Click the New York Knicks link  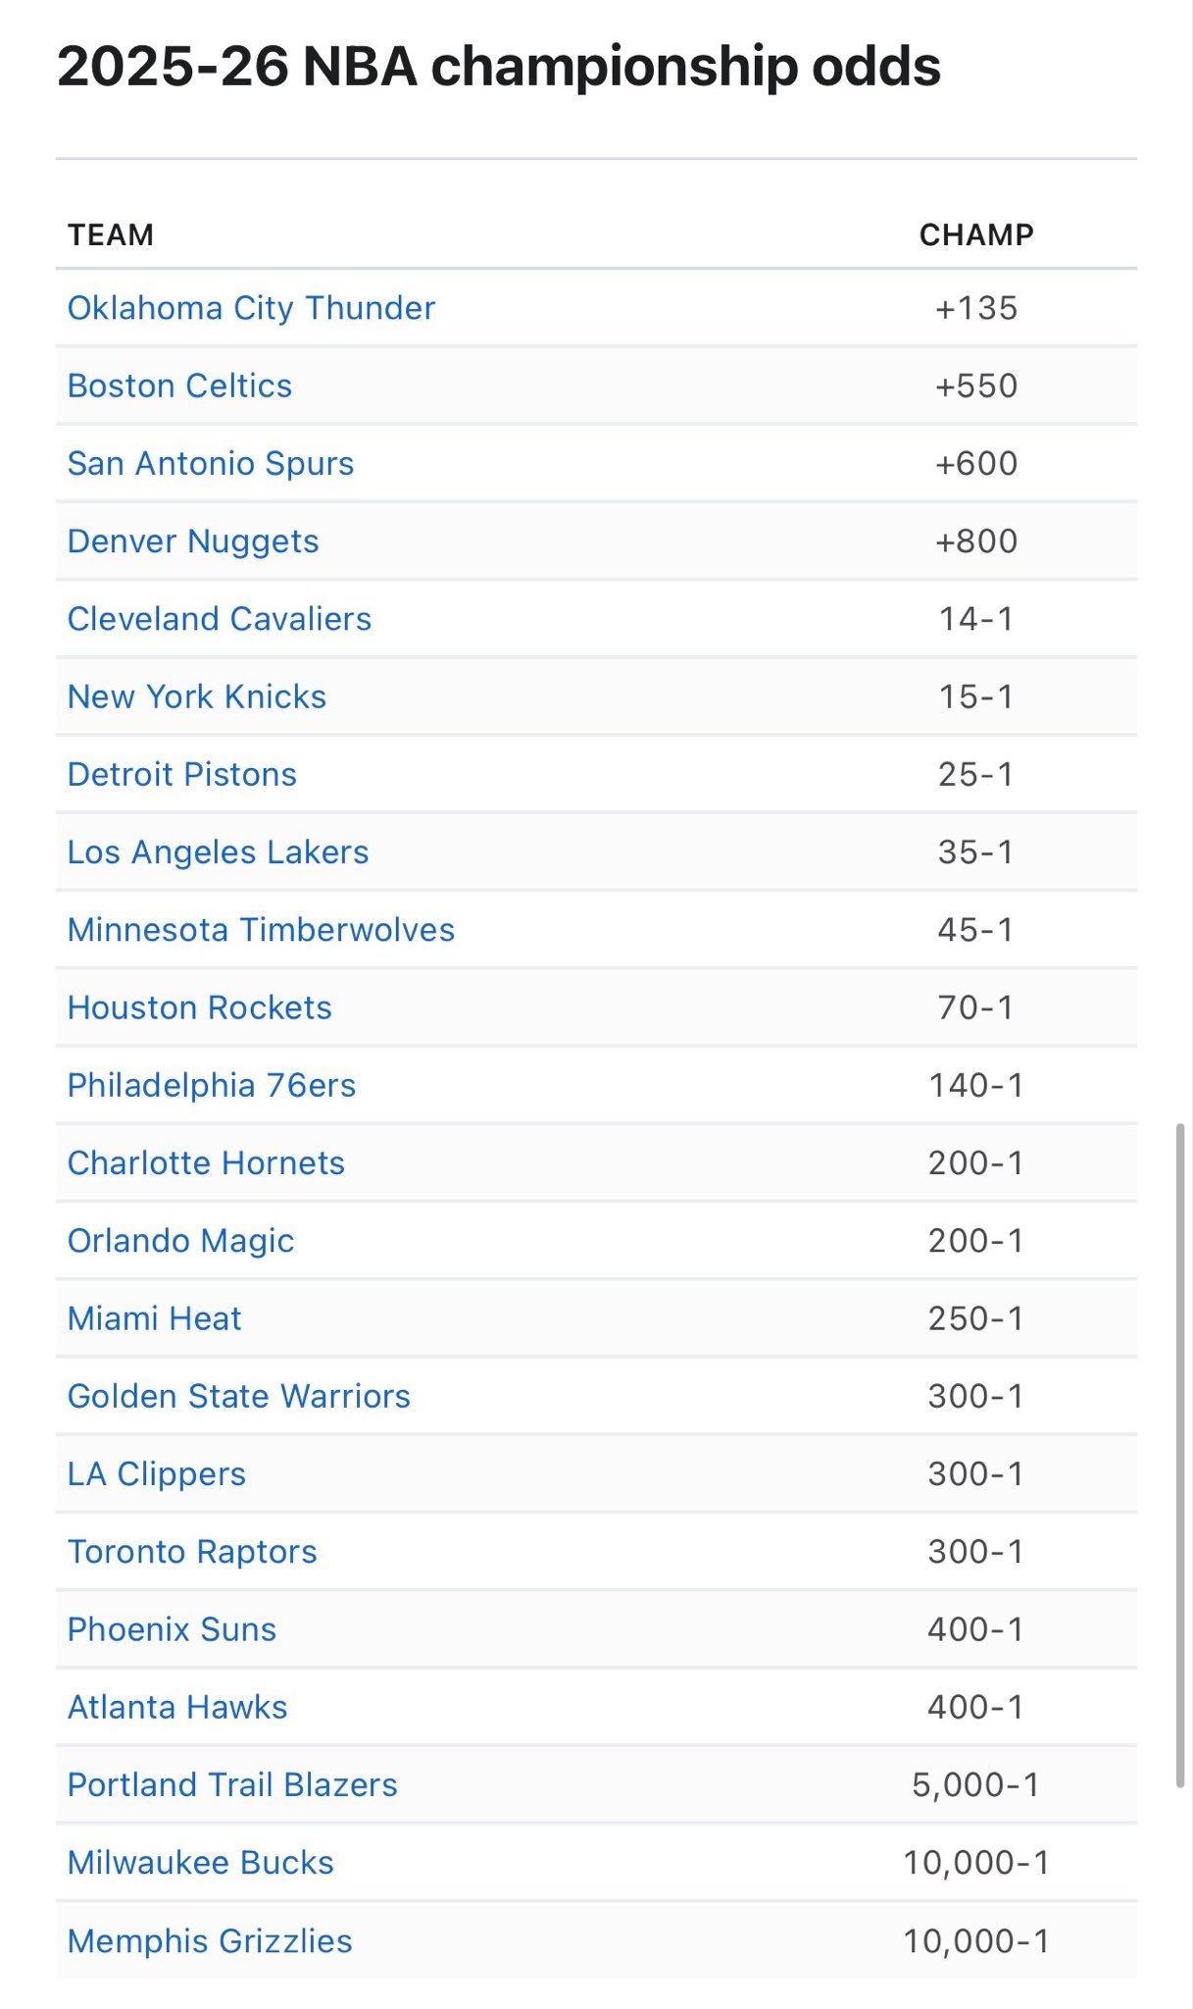click(x=197, y=696)
